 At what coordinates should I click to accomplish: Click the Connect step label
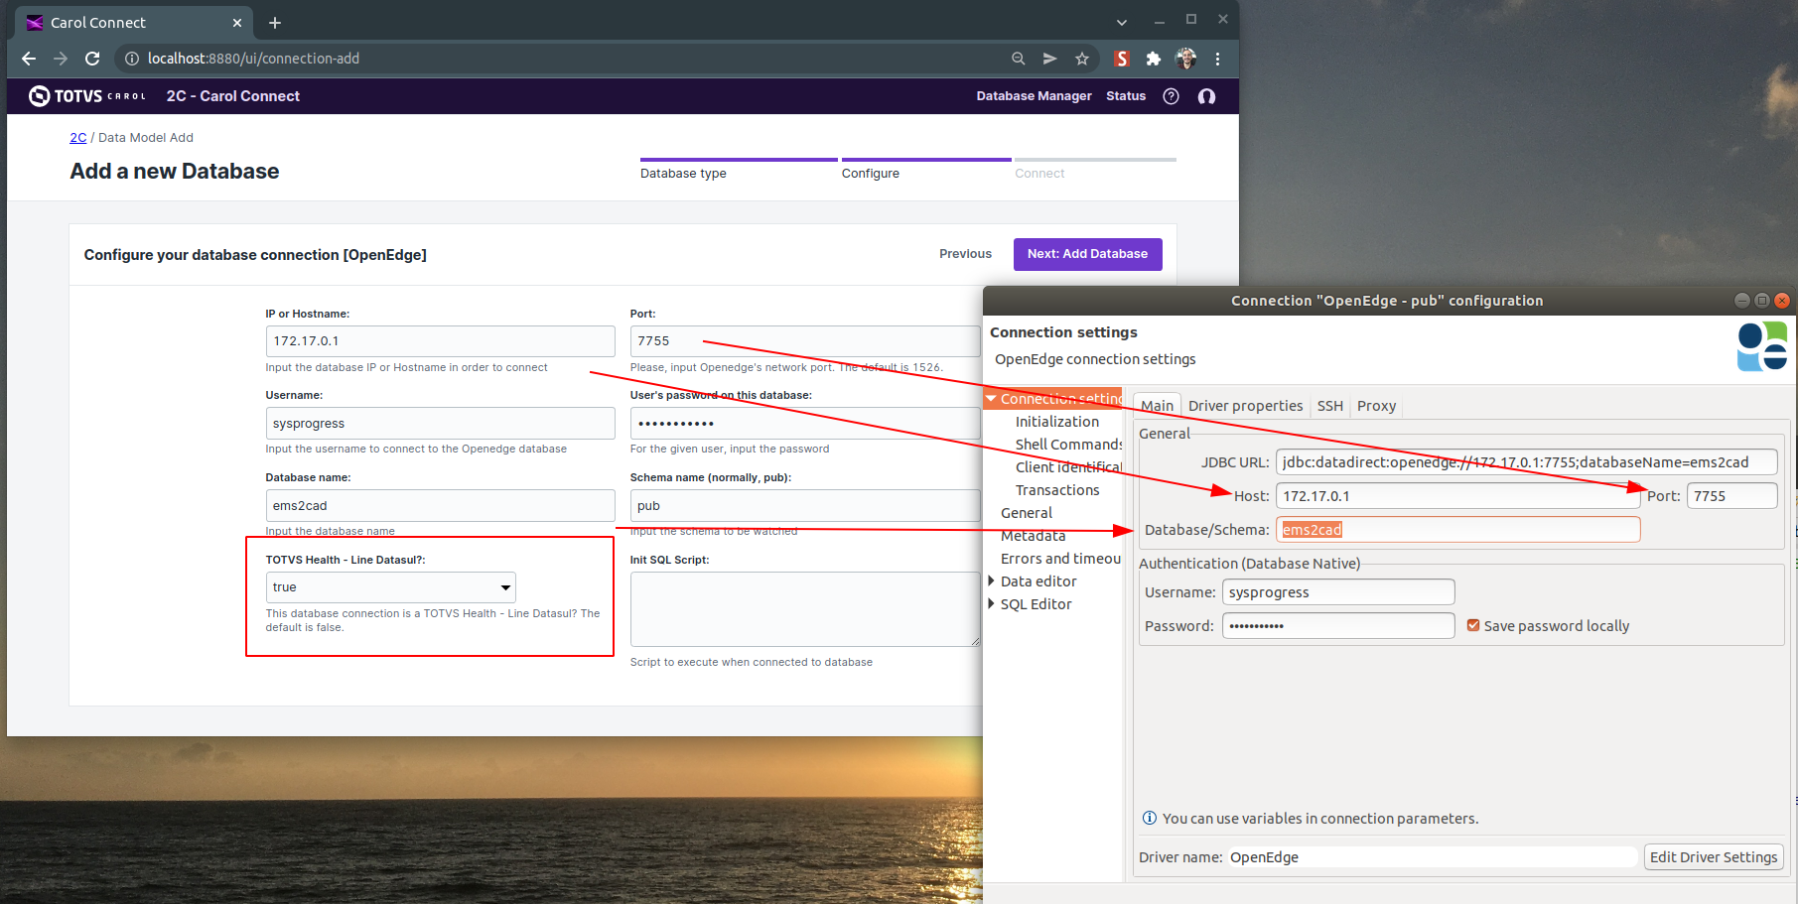[x=1039, y=174]
